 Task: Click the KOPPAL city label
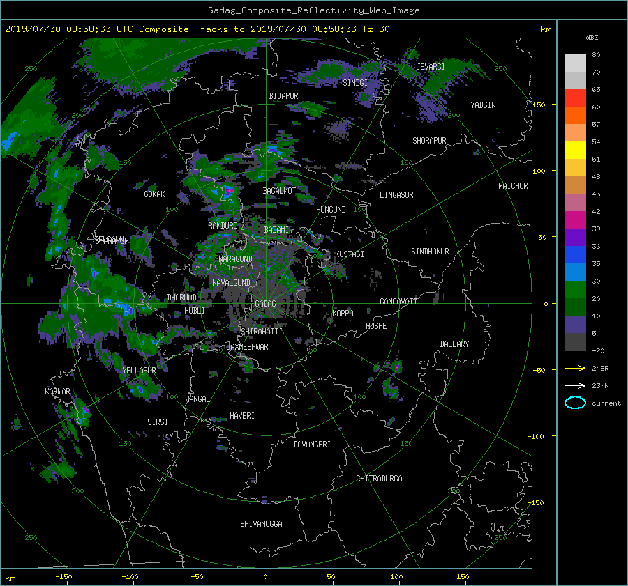pos(345,314)
